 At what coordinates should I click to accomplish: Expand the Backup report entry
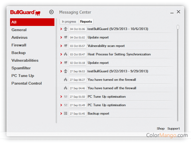click(61, 114)
